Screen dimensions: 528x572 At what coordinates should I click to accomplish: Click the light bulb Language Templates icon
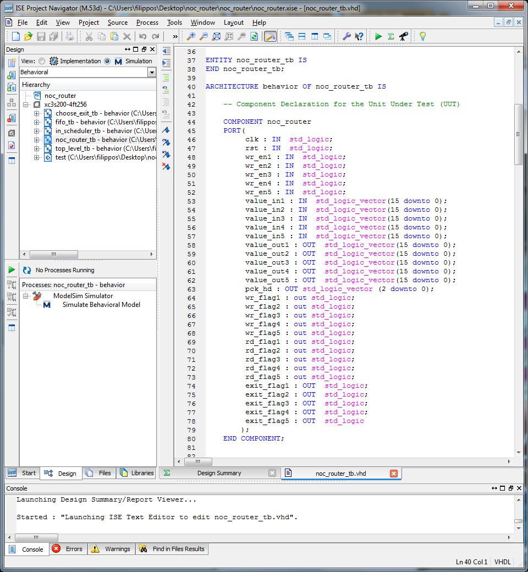click(422, 36)
